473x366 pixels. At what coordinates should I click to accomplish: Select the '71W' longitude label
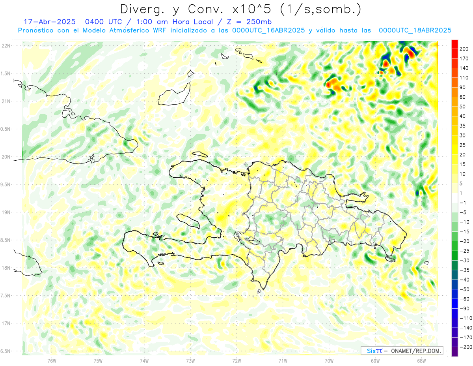pyautogui.click(x=283, y=361)
